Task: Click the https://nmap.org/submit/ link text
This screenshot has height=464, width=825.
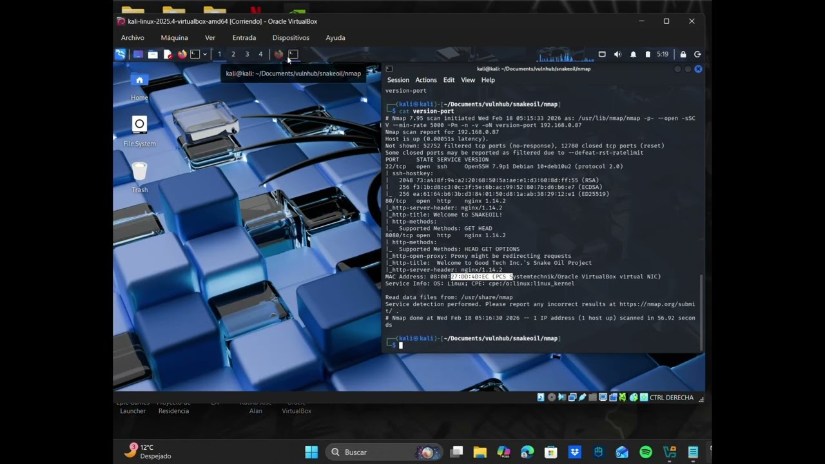Action: (657, 304)
